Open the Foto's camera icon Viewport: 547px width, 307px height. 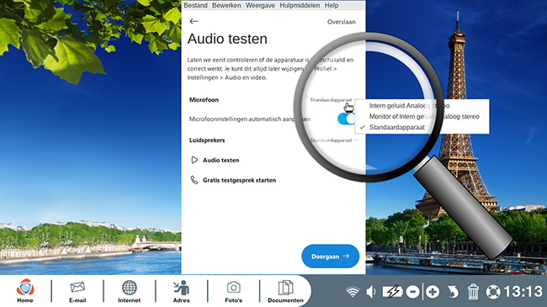233,291
